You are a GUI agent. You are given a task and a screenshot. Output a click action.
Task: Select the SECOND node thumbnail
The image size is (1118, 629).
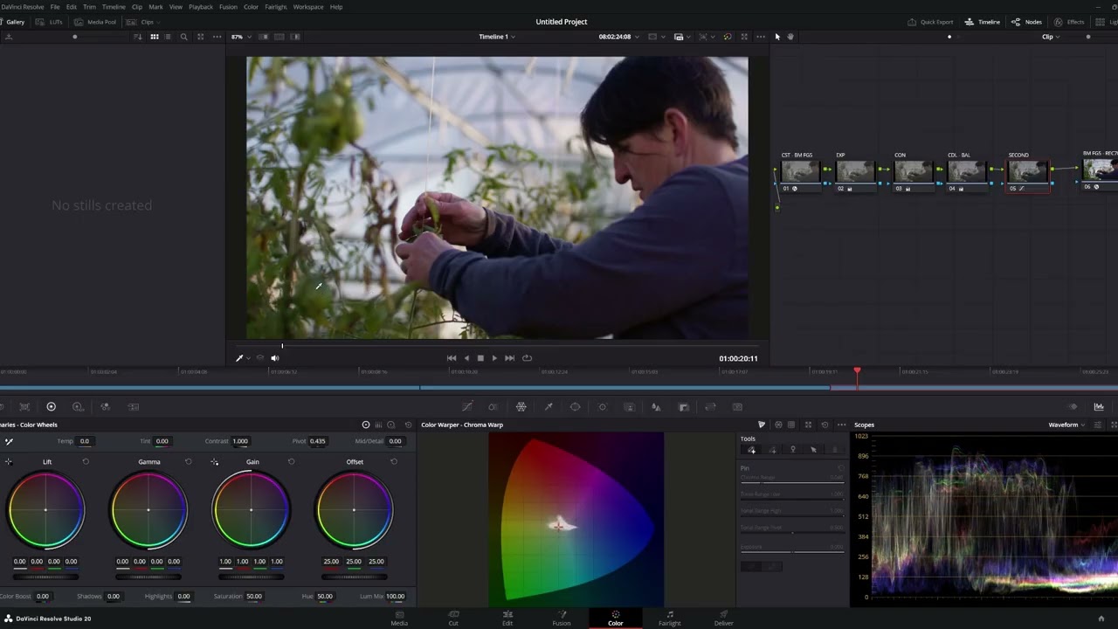1028,172
